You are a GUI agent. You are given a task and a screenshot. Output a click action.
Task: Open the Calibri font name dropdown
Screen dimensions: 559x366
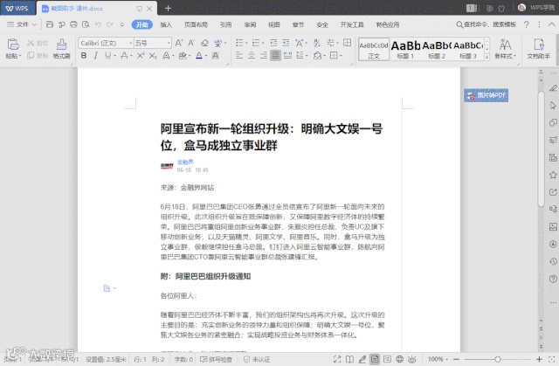click(x=130, y=43)
